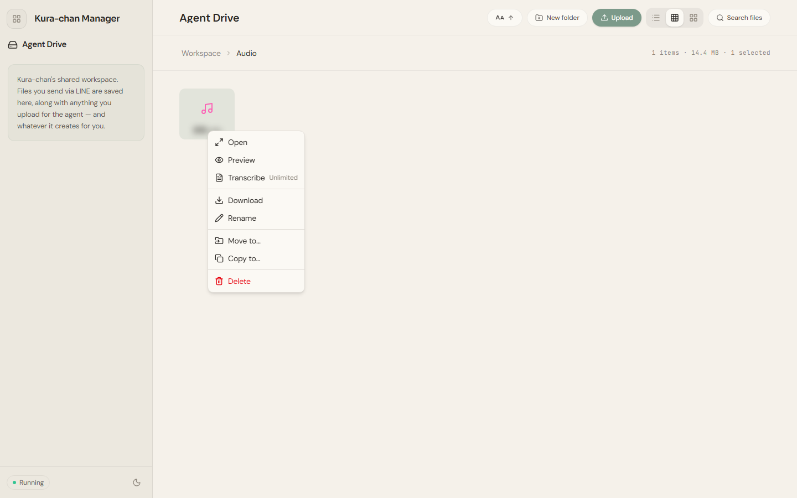Click the Upload button

[617, 18]
